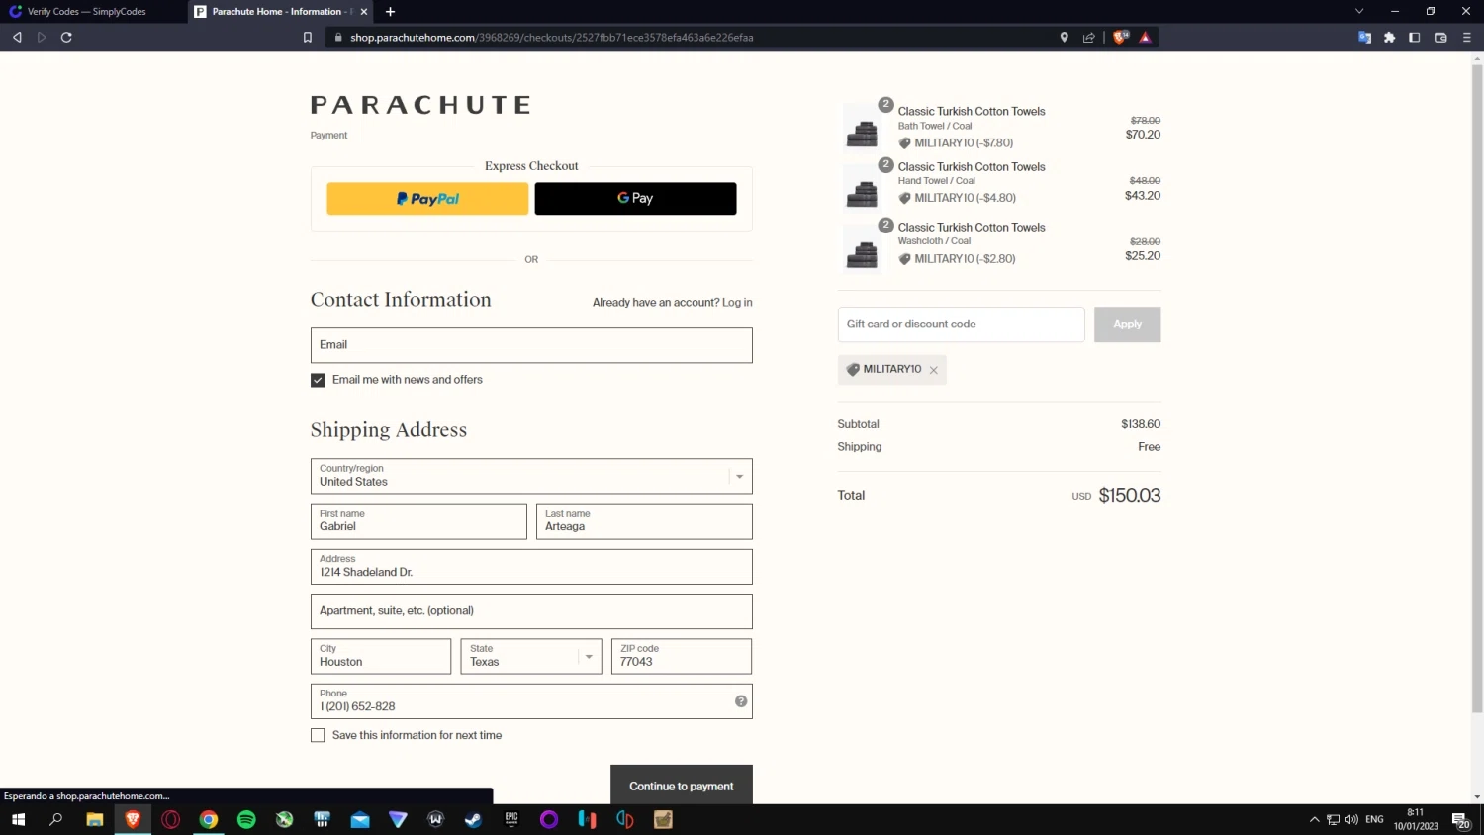
Task: Open the browser hamburger menu
Action: [x=1466, y=38]
